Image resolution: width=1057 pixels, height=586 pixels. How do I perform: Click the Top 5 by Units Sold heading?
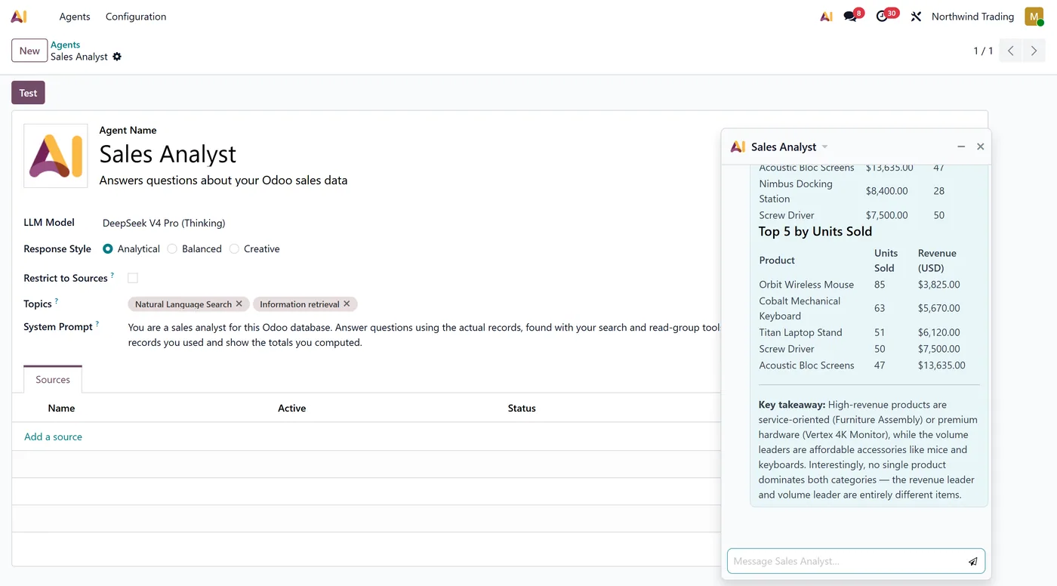click(815, 231)
